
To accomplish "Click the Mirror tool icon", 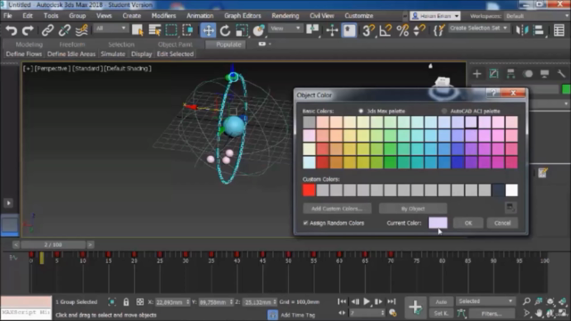I will coord(522,30).
